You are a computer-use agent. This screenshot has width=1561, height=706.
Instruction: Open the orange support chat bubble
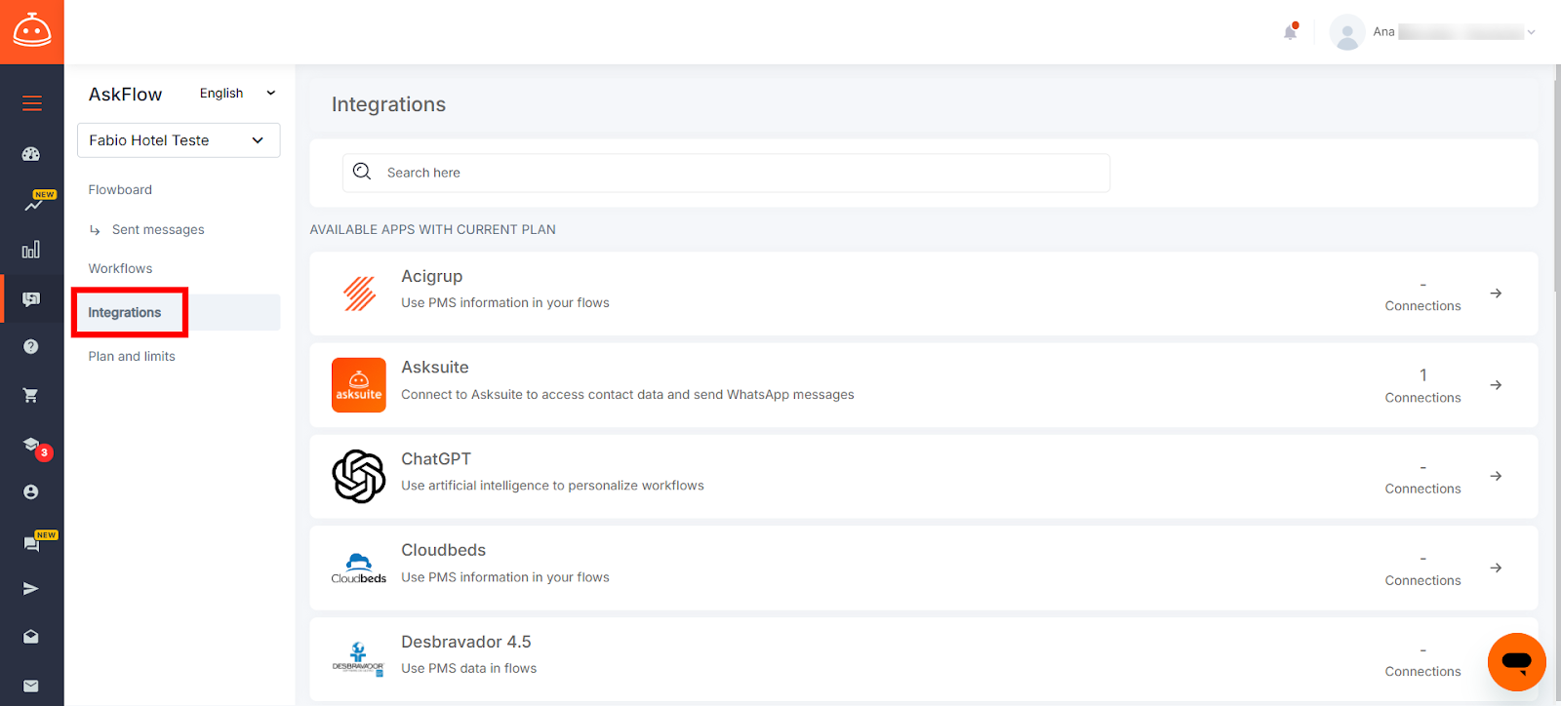pyautogui.click(x=1517, y=662)
